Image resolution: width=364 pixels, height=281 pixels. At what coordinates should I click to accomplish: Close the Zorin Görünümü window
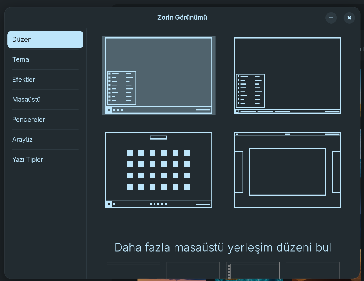pos(349,18)
